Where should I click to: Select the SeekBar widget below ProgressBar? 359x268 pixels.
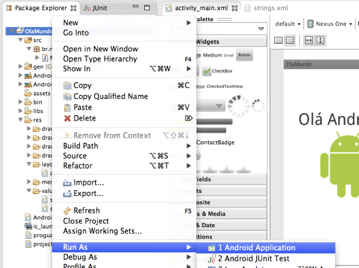[x=211, y=130]
